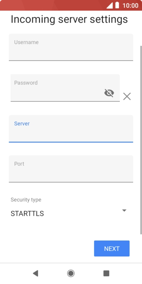The image size is (142, 284).
Task: Tap the 10:00 clock in status bar
Action: (130, 5)
